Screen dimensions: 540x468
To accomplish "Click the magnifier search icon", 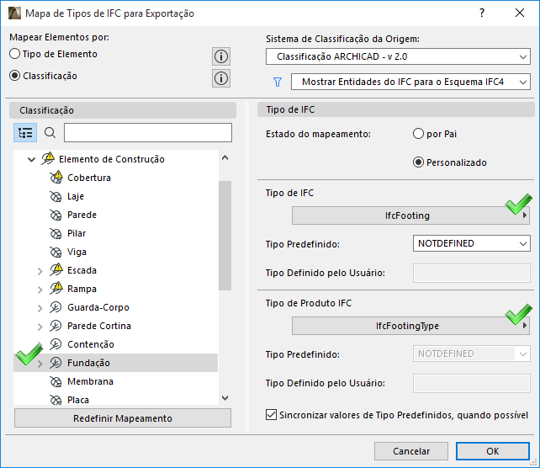I will [x=50, y=133].
